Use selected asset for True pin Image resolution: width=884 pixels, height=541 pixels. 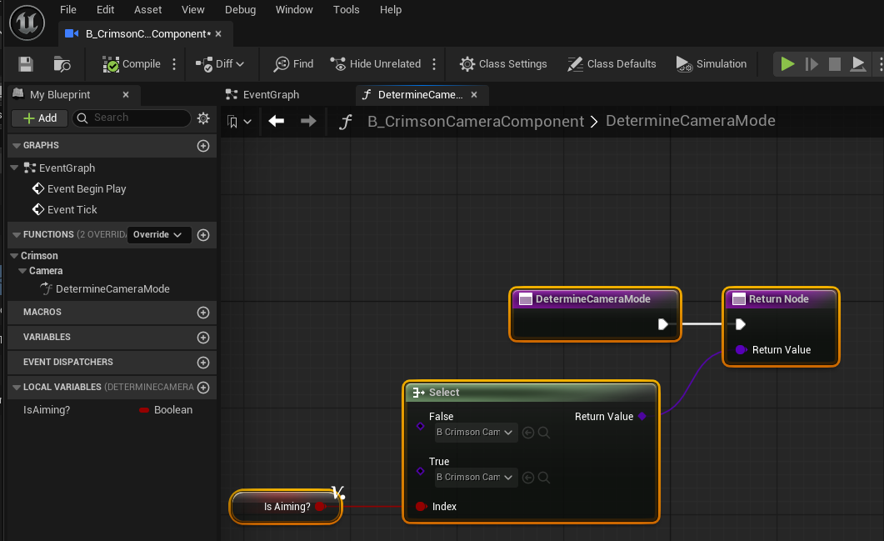click(528, 478)
